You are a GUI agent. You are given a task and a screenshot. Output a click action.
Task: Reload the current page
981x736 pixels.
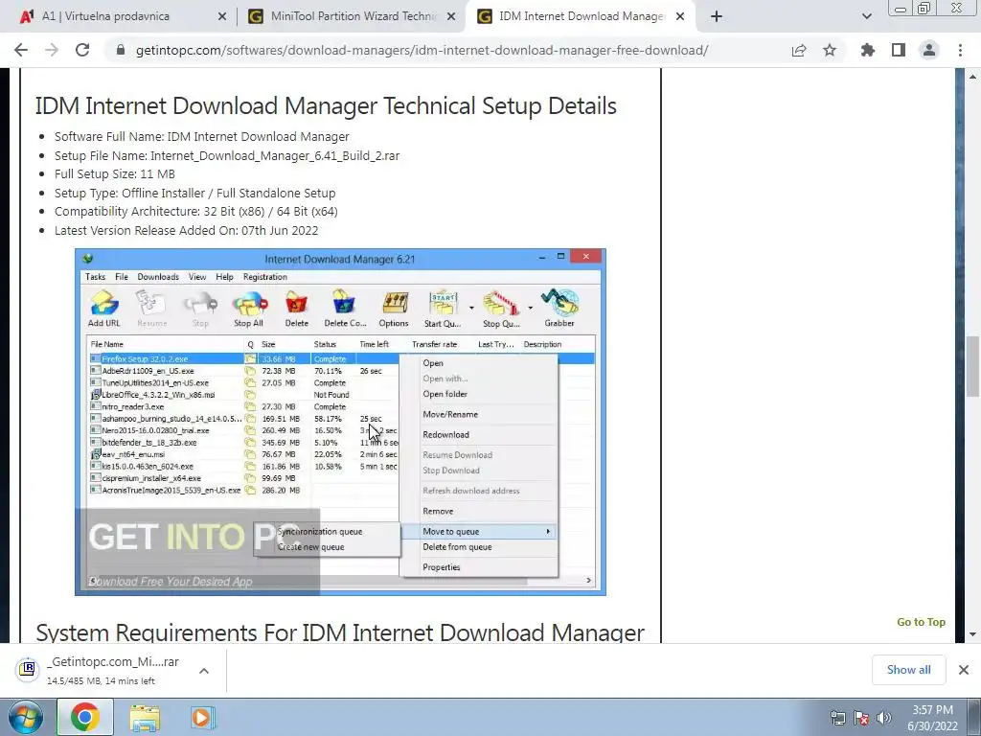point(82,50)
